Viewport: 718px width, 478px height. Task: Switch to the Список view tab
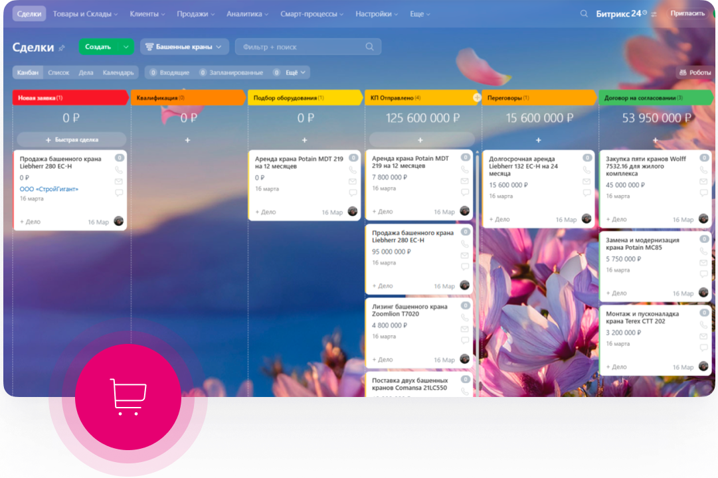[x=58, y=72]
